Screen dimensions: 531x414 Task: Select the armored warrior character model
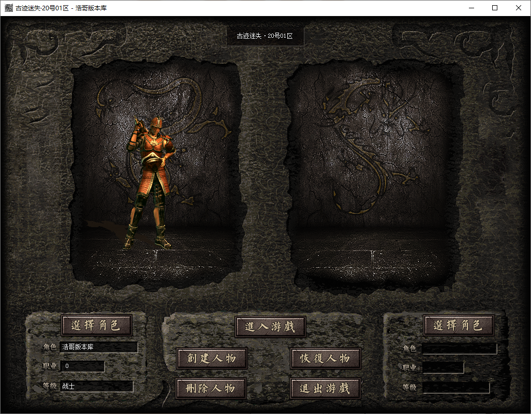[150, 181]
